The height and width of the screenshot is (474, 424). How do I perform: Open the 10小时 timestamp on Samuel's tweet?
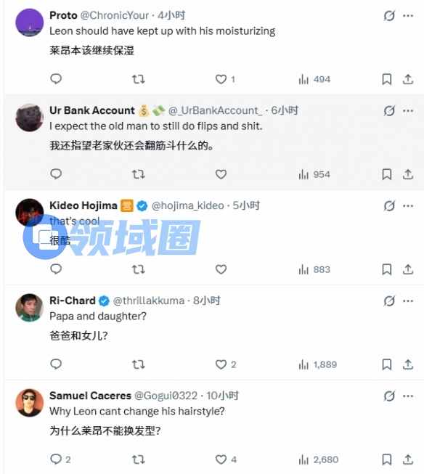[223, 396]
